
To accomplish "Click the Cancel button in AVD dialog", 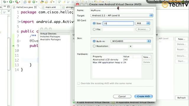I will pyautogui.click(x=122, y=96).
